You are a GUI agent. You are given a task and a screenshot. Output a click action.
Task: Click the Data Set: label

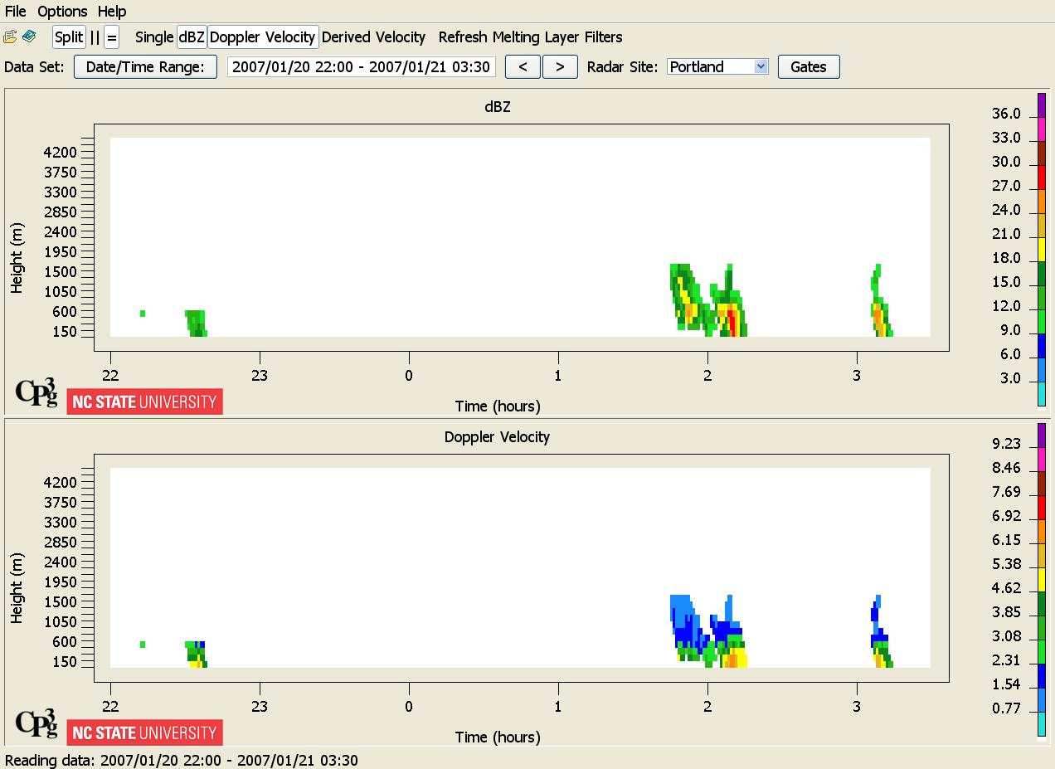coord(34,66)
